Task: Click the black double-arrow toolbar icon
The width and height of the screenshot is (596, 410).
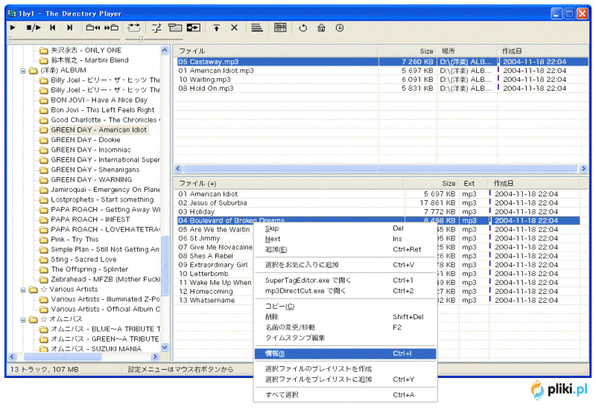Action: coord(194,28)
